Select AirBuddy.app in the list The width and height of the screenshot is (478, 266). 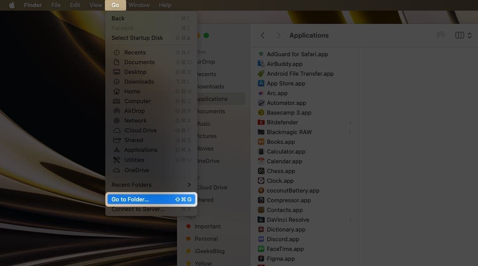(x=285, y=64)
